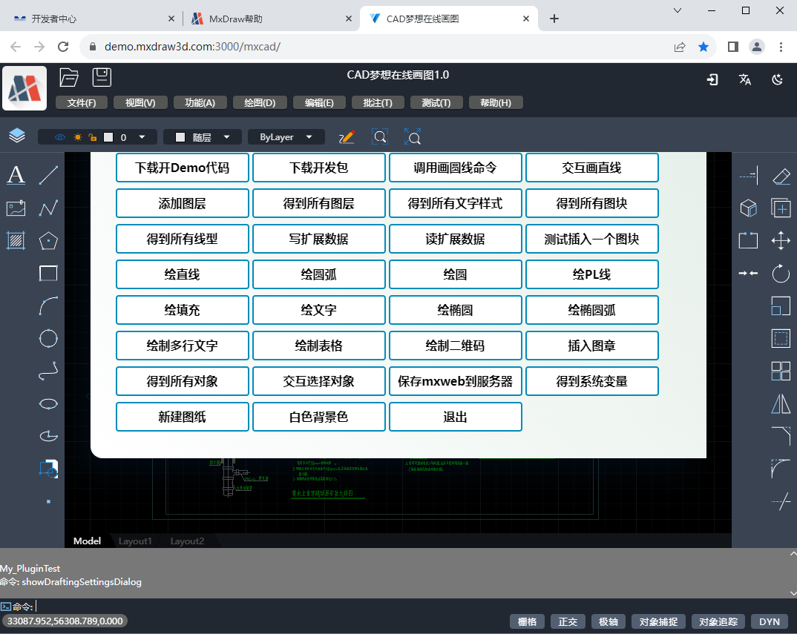Click the layer 0 white color swatch
This screenshot has width=797, height=634.
click(x=108, y=137)
